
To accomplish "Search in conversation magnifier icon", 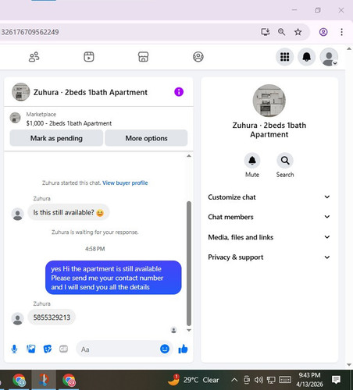I will pyautogui.click(x=285, y=161).
